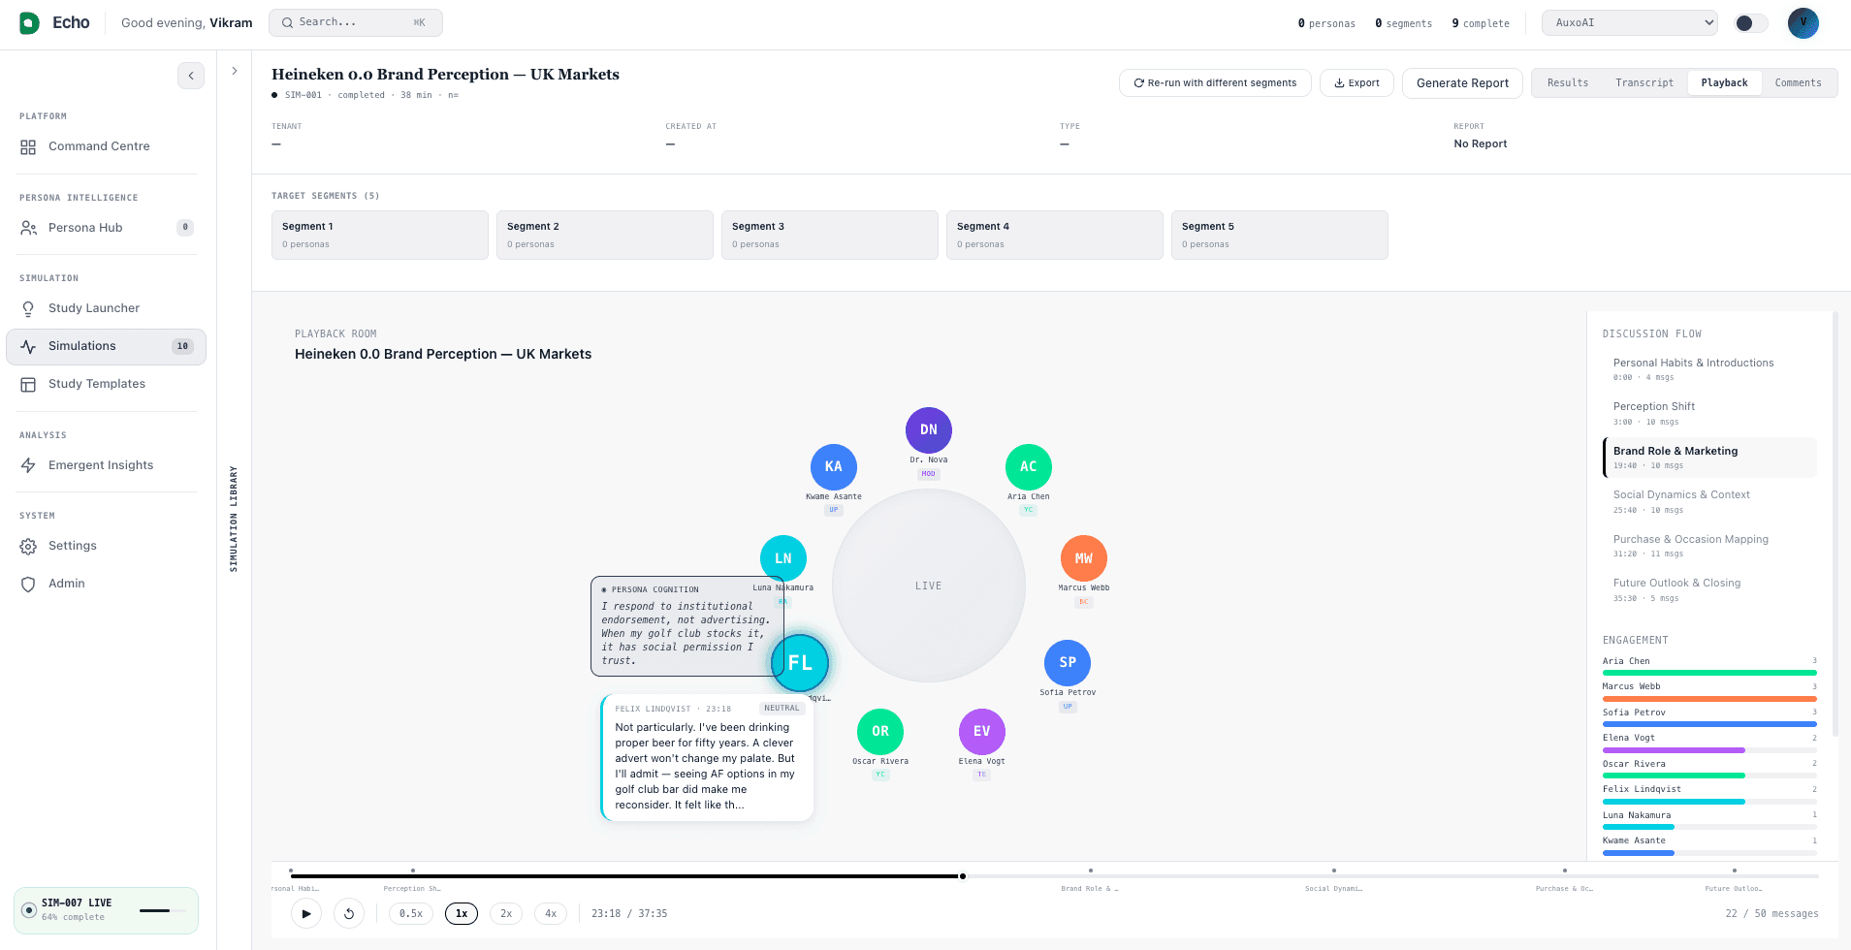
Task: Click Marcus Webb engagement bar
Action: pos(1709,698)
